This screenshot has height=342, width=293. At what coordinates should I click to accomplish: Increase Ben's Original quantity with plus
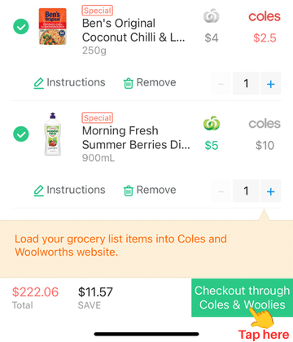click(x=271, y=83)
